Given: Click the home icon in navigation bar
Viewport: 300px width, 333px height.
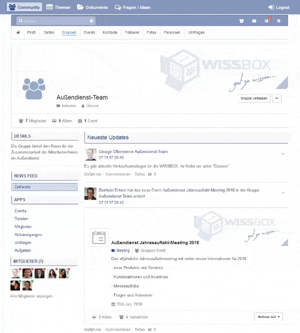Looking at the screenshot, I should [18, 32].
